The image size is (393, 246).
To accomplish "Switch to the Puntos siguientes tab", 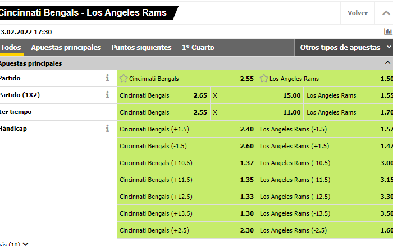I will pos(141,47).
